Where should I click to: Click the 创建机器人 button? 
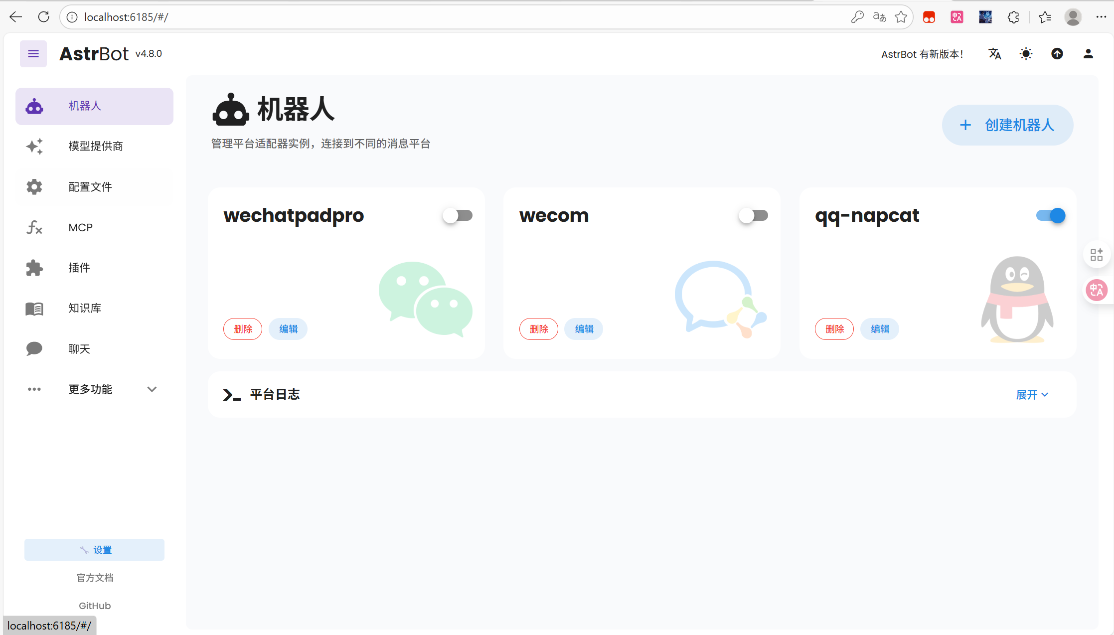pos(1007,125)
